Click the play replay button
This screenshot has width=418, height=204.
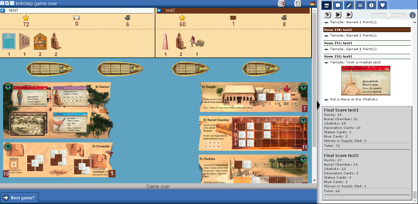(x=349, y=15)
